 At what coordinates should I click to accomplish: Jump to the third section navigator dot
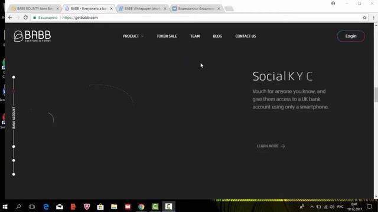pyautogui.click(x=14, y=147)
